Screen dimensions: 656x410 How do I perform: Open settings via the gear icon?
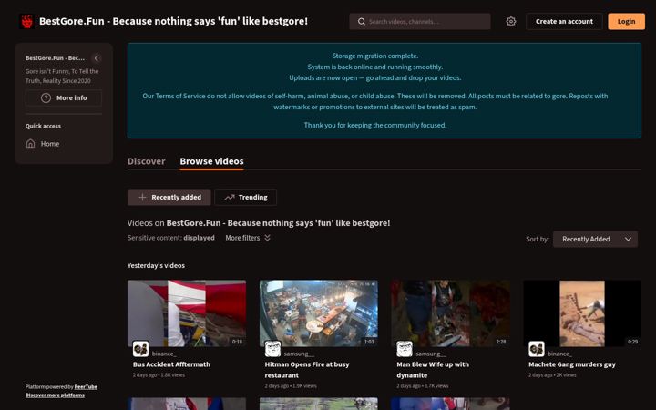[x=511, y=21]
